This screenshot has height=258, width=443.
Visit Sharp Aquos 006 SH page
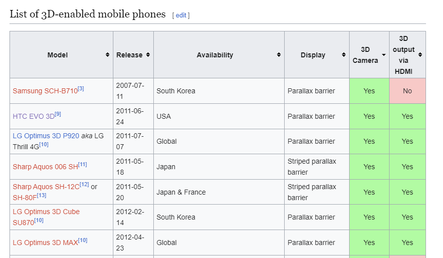pyautogui.click(x=45, y=167)
